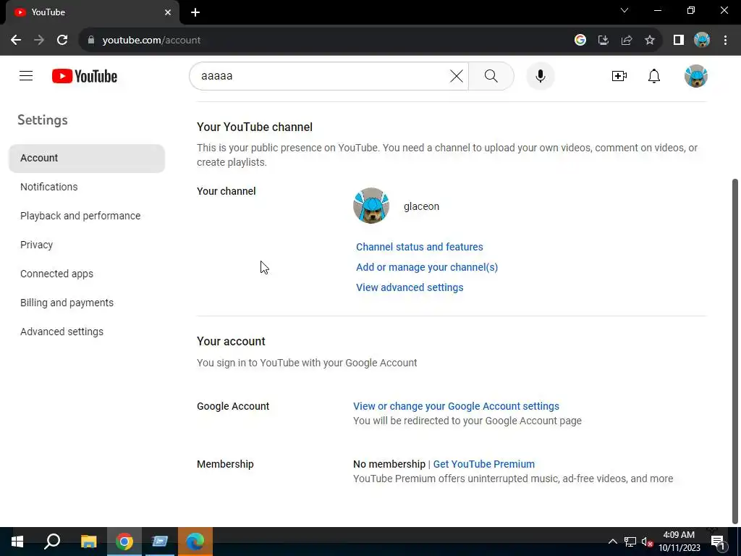The image size is (741, 556).
Task: Toggle Chrome side panel
Action: (x=679, y=41)
